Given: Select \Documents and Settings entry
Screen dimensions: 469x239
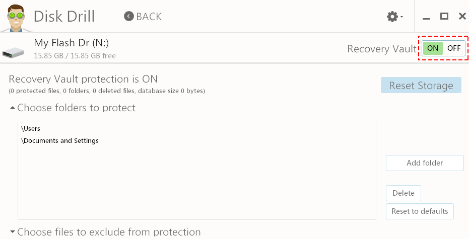Looking at the screenshot, I should pyautogui.click(x=60, y=141).
